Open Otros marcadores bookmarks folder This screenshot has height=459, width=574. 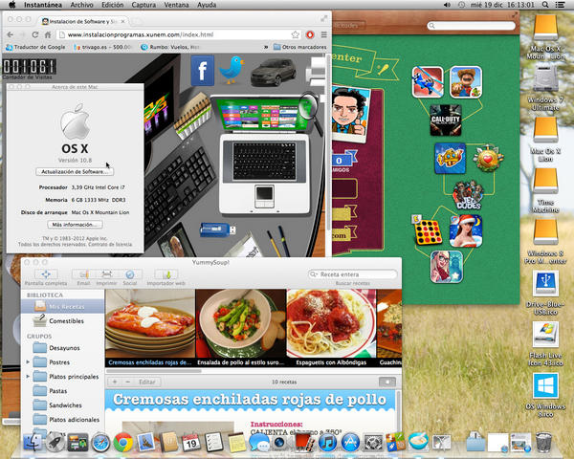(299, 47)
